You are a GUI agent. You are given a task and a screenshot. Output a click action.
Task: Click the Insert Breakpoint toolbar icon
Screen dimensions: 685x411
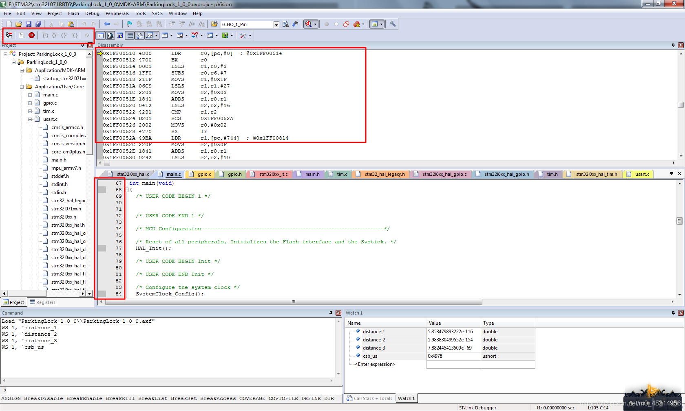[326, 24]
